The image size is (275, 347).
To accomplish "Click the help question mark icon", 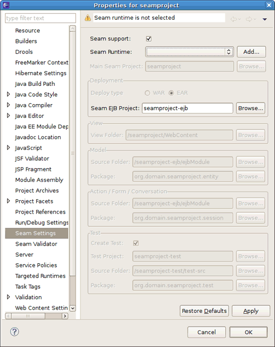I will click(x=14, y=332).
